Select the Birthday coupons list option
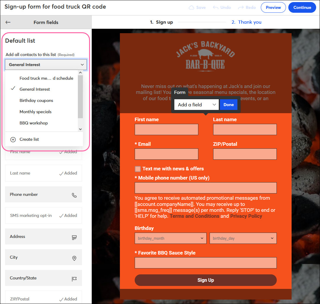The height and width of the screenshot is (304, 320). (42, 100)
